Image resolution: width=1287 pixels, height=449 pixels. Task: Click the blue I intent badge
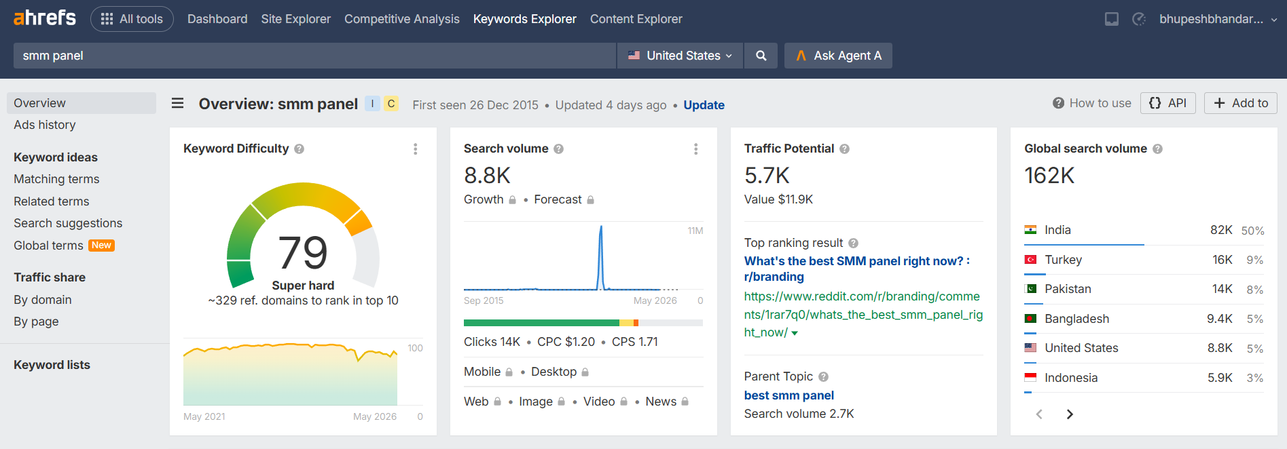pos(372,104)
